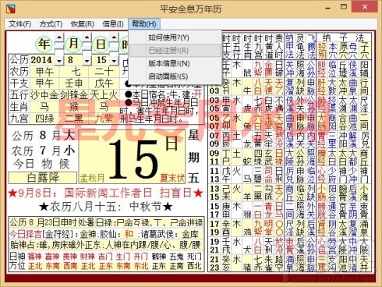Minimize the 平安全息万年历 window
The height and width of the screenshot is (287, 382).
coord(328,7)
